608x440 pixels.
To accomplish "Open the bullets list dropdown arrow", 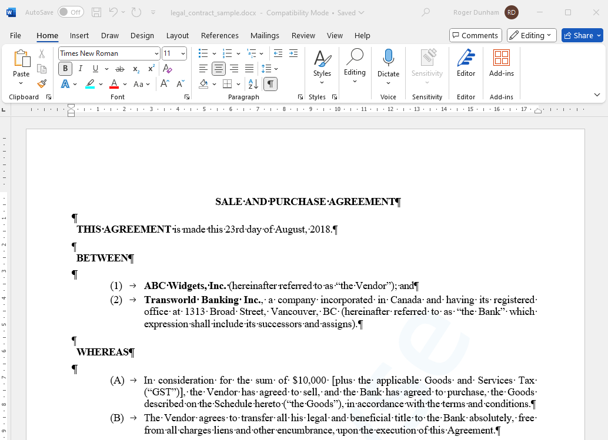I will [214, 53].
